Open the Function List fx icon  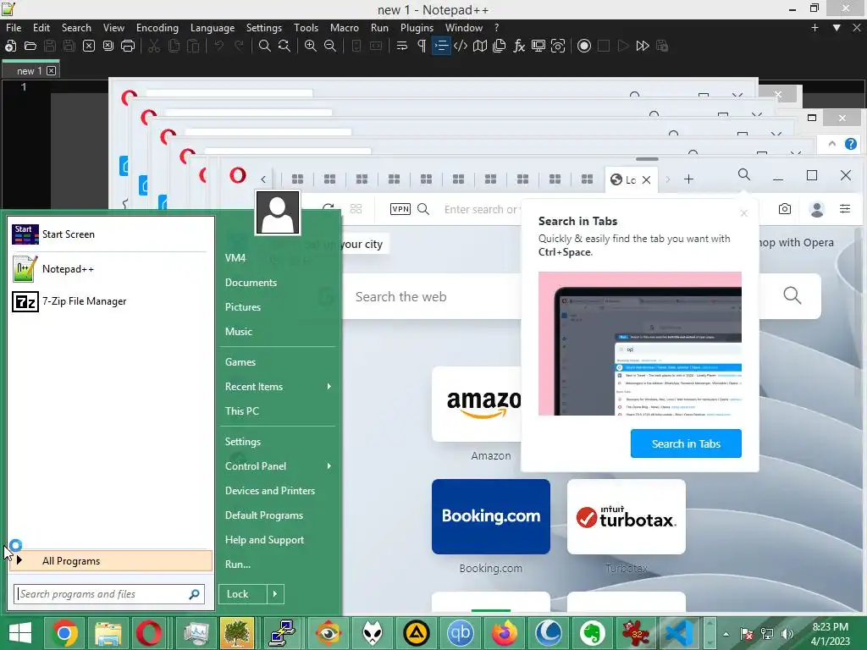pos(519,46)
